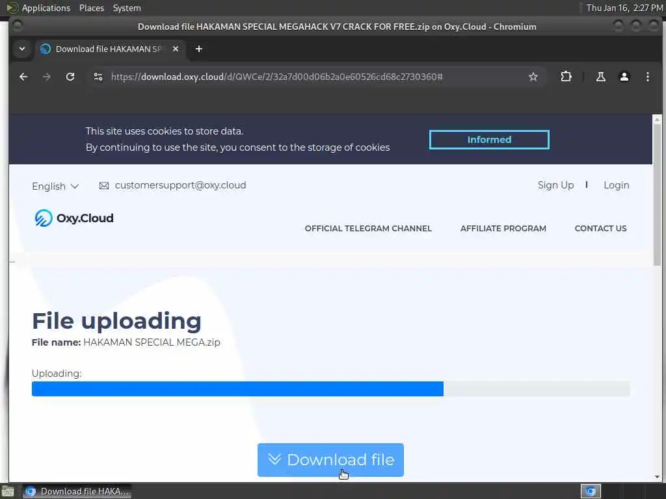Click the scrollbar down arrow
This screenshot has height=499, width=666.
tap(657, 477)
